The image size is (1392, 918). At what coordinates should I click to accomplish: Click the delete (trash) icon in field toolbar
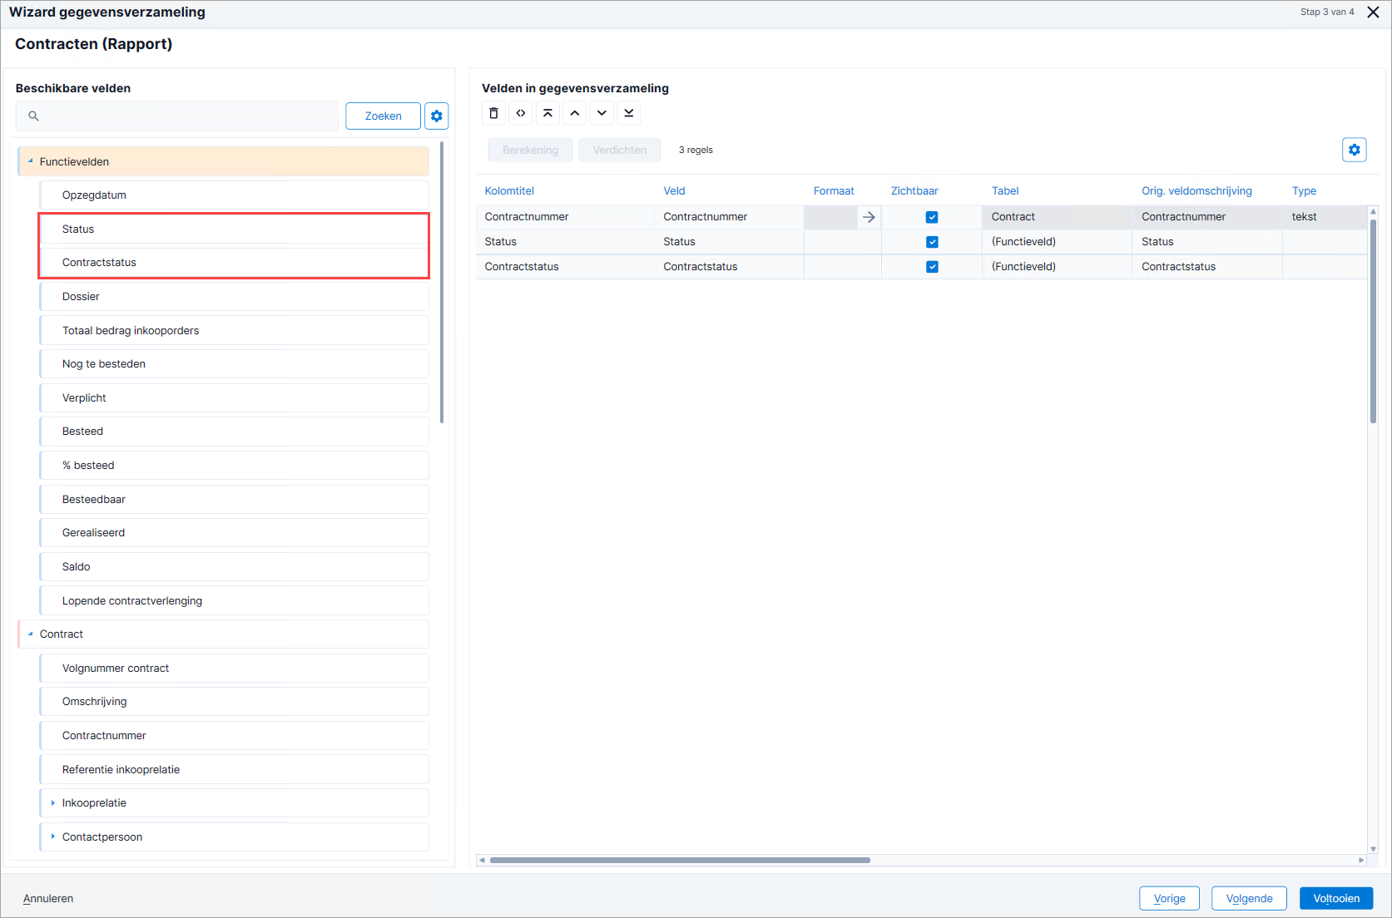point(493,113)
